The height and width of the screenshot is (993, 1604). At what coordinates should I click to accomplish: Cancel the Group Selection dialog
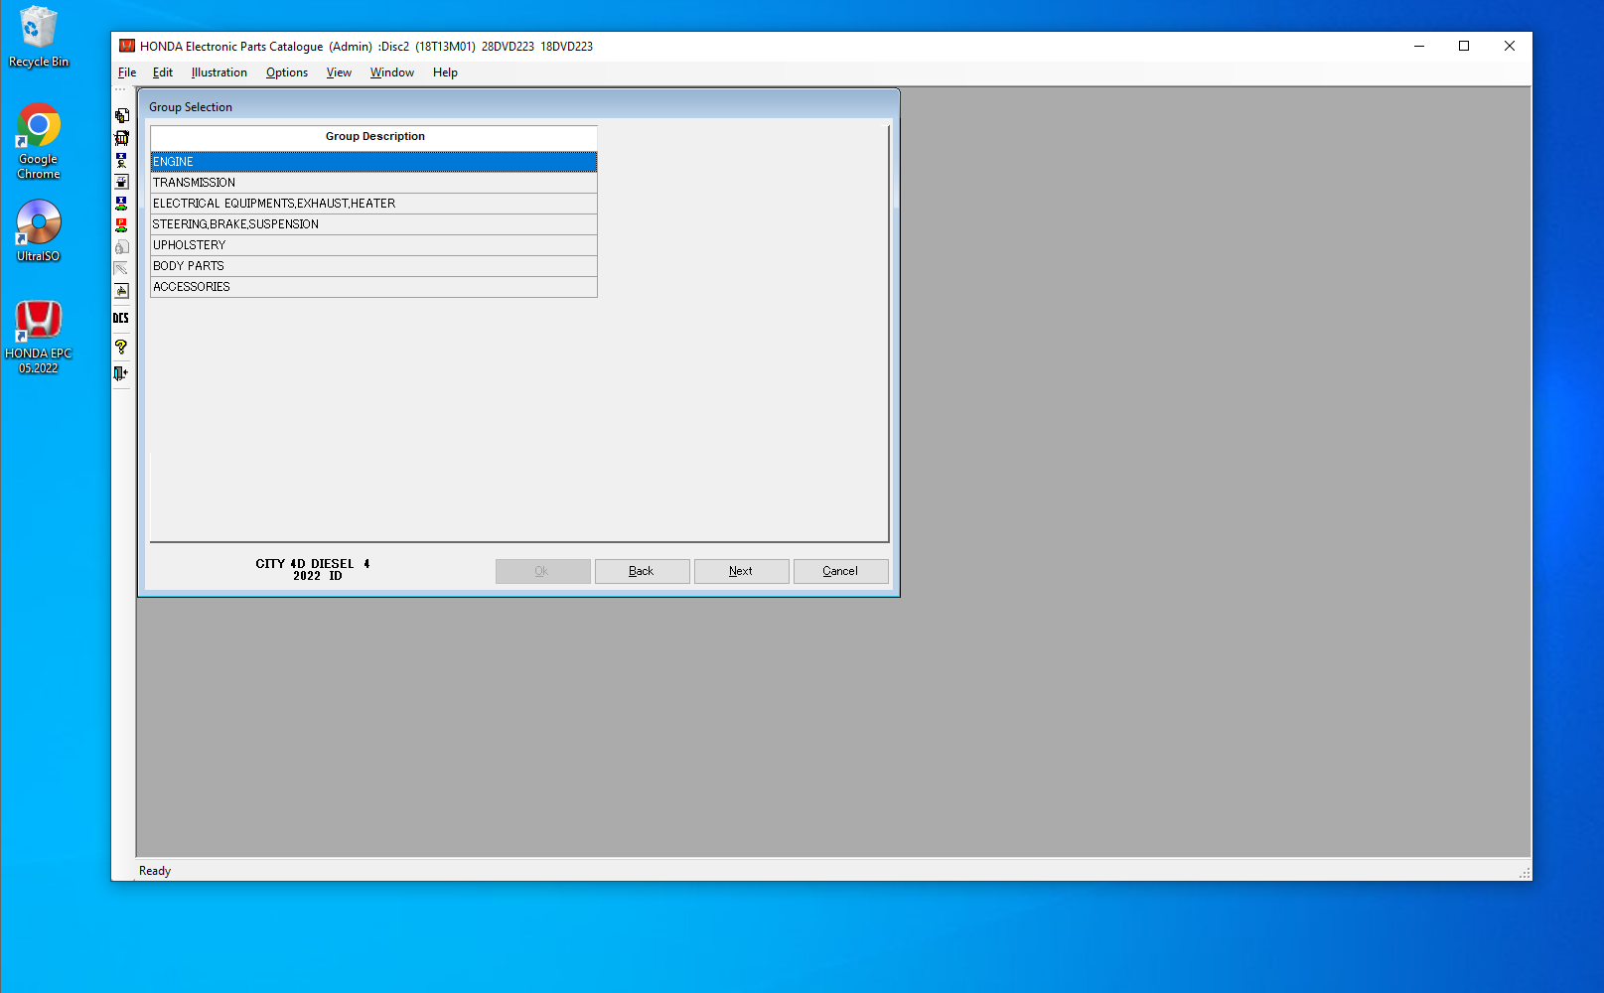pos(840,571)
